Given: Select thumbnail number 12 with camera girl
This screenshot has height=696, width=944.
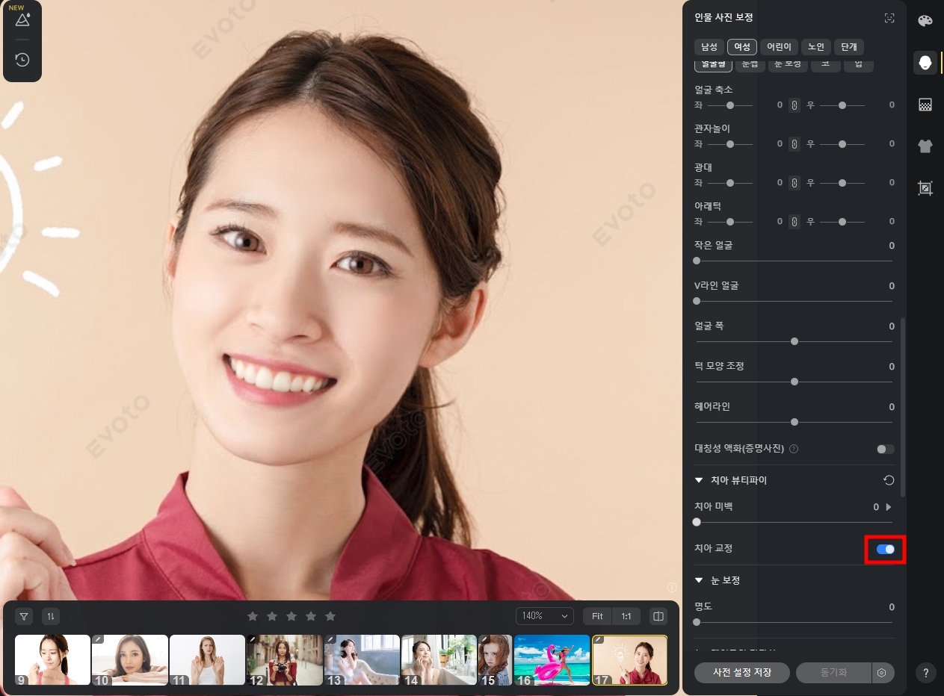Looking at the screenshot, I should (285, 660).
